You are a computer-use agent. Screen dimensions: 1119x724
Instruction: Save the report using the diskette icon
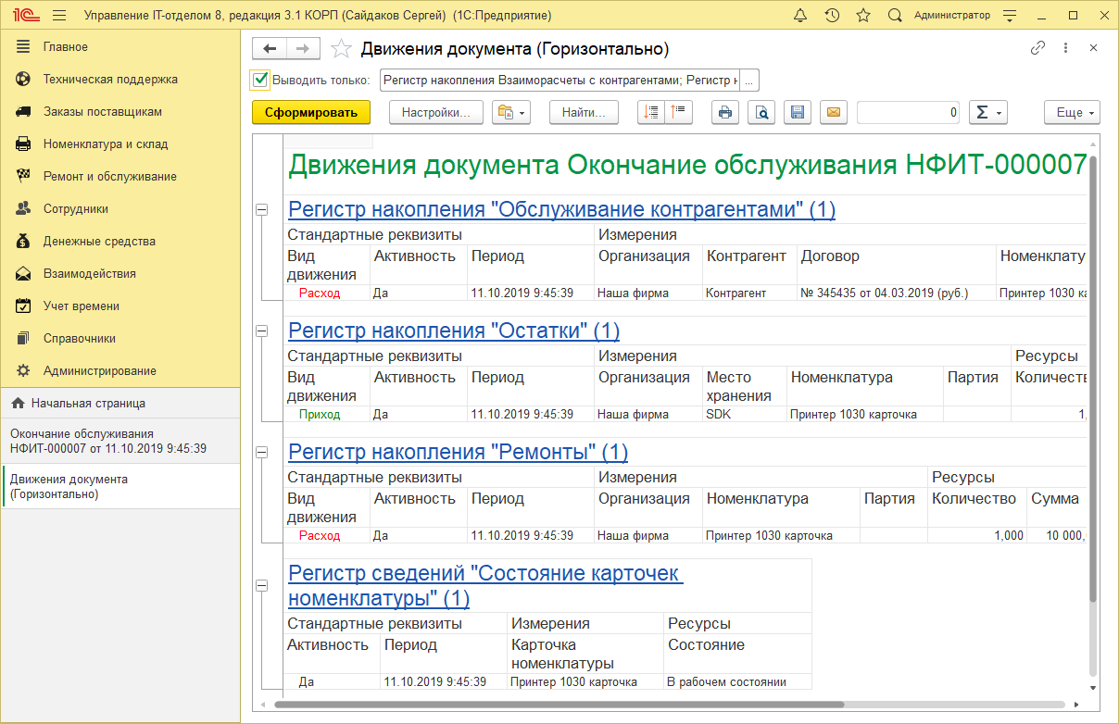(798, 112)
